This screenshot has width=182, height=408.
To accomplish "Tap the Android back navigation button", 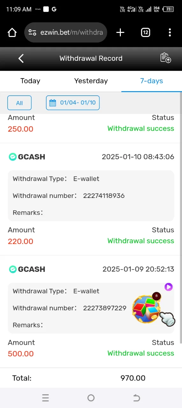I will [136, 398].
